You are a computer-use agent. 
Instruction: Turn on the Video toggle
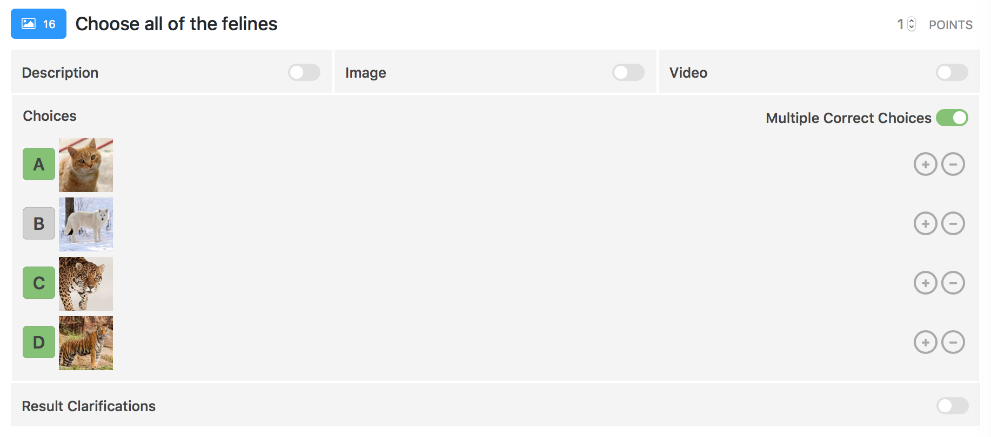[x=952, y=72]
